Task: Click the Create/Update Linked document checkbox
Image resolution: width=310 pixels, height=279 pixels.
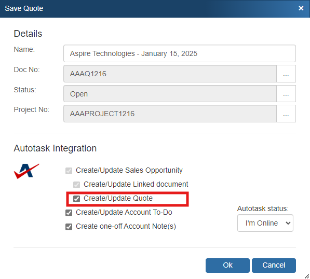Action: coord(76,185)
